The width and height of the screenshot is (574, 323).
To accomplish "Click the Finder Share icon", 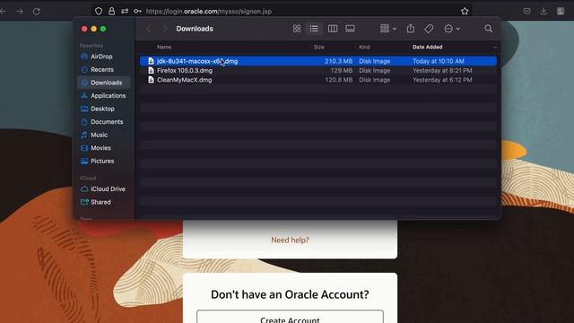I will pyautogui.click(x=411, y=29).
